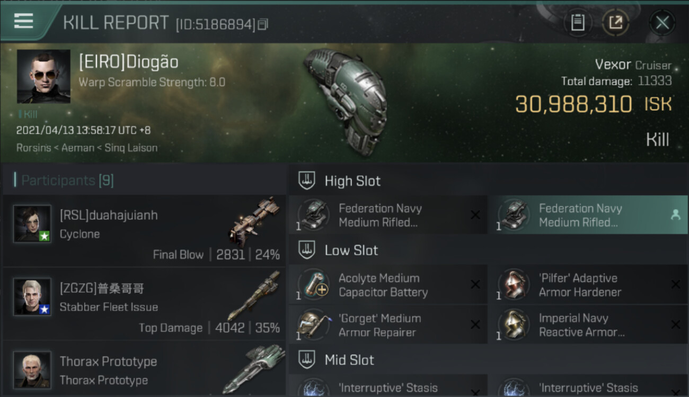Open Diogão's pilot portrait
The width and height of the screenshot is (689, 397).
pos(43,76)
